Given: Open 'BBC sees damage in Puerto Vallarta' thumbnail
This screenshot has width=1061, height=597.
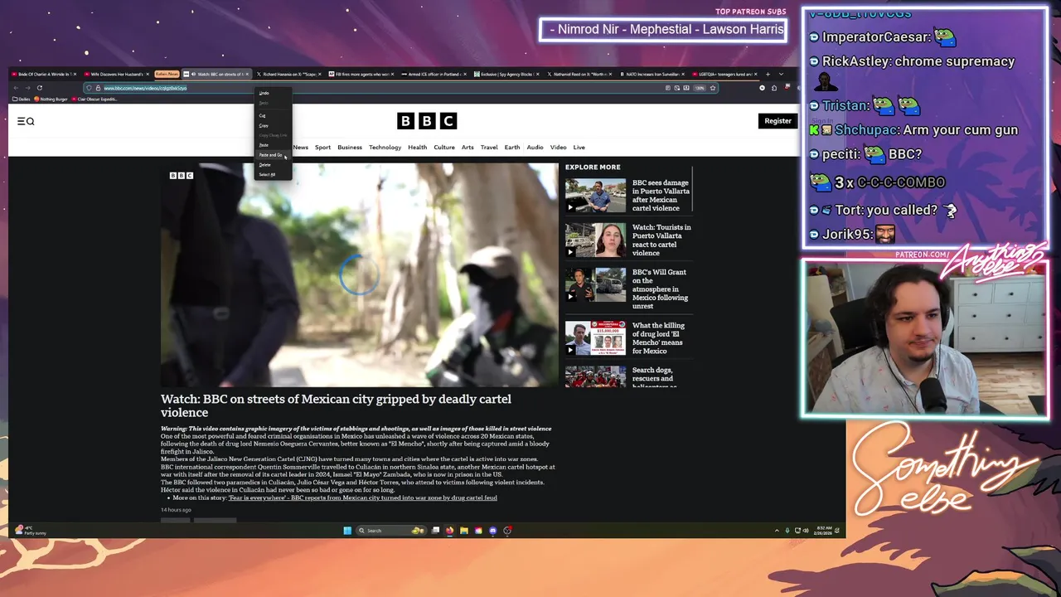Looking at the screenshot, I should 595,196.
